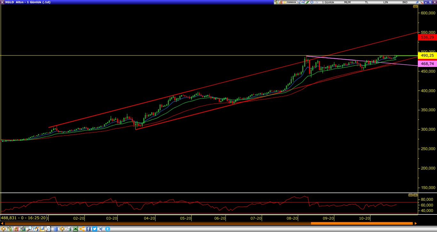Click the 80,000 RSI axis value
The width and height of the screenshot is (437, 232).
[427, 199]
